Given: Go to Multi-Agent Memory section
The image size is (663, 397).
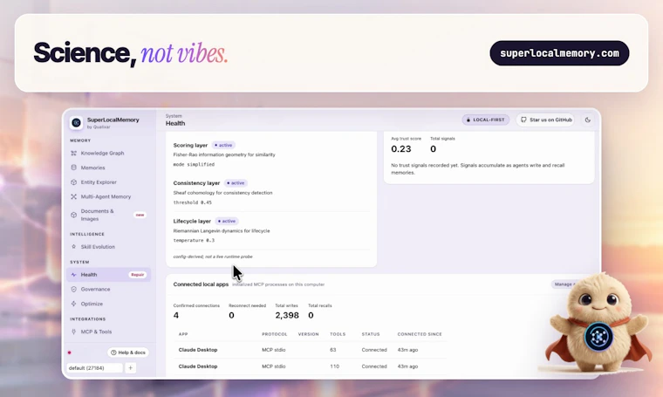Looking at the screenshot, I should point(106,196).
